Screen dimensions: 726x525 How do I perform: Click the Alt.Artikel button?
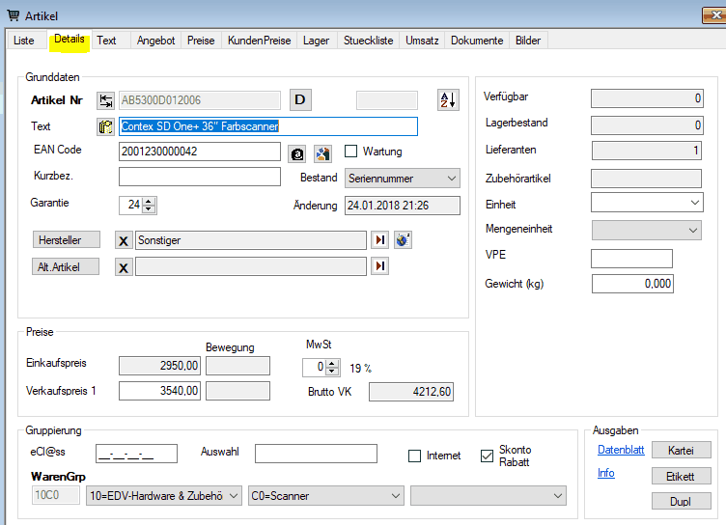pyautogui.click(x=66, y=266)
